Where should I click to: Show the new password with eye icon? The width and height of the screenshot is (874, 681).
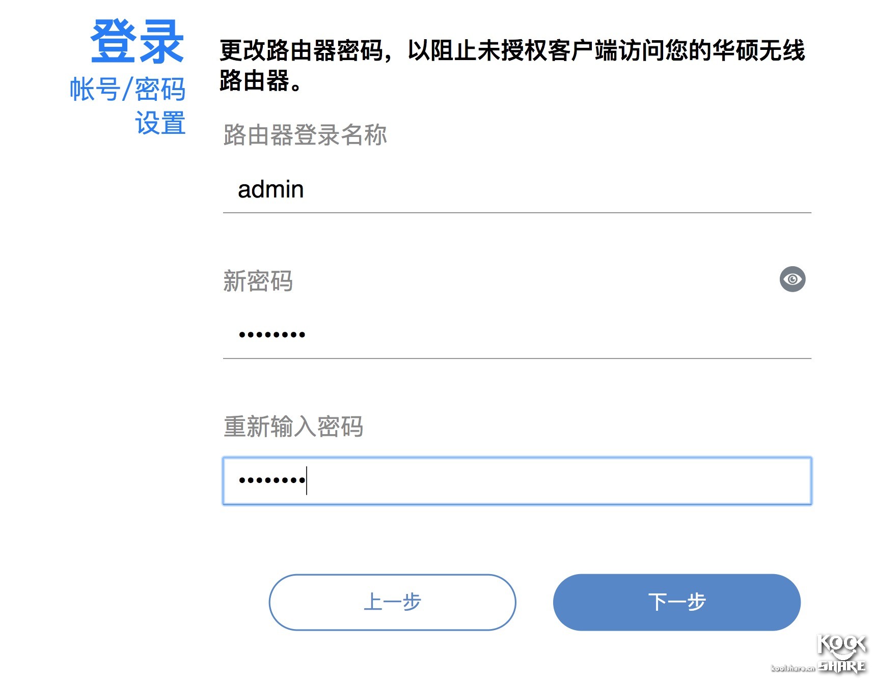[x=792, y=279]
